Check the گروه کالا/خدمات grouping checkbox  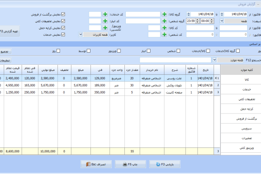(238, 51)
